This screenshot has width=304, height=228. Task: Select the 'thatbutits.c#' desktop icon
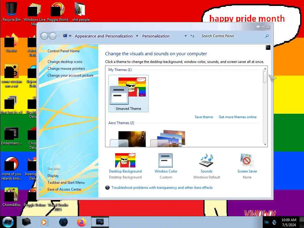(12, 105)
